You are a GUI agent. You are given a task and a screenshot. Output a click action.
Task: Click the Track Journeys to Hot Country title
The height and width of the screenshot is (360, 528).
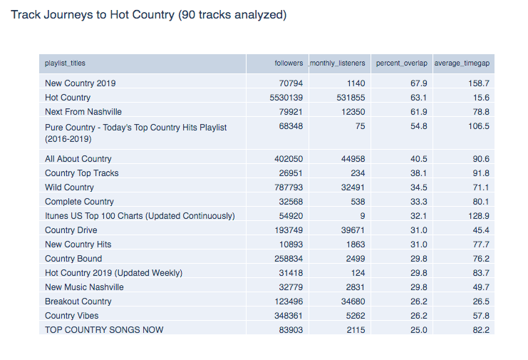[148, 15]
